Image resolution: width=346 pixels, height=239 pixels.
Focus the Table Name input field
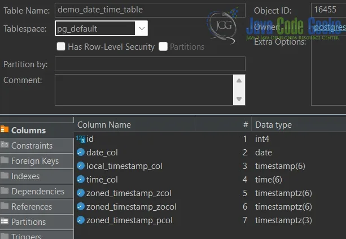click(150, 10)
